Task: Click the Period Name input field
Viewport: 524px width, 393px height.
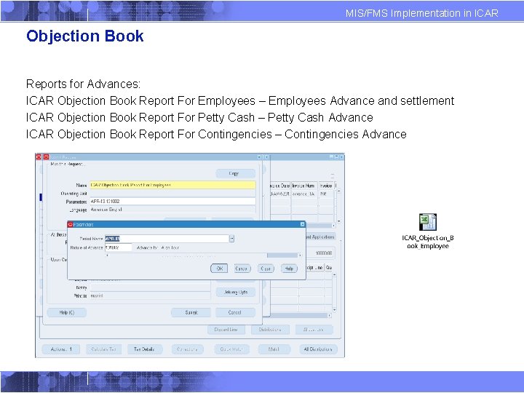Action: tap(167, 239)
